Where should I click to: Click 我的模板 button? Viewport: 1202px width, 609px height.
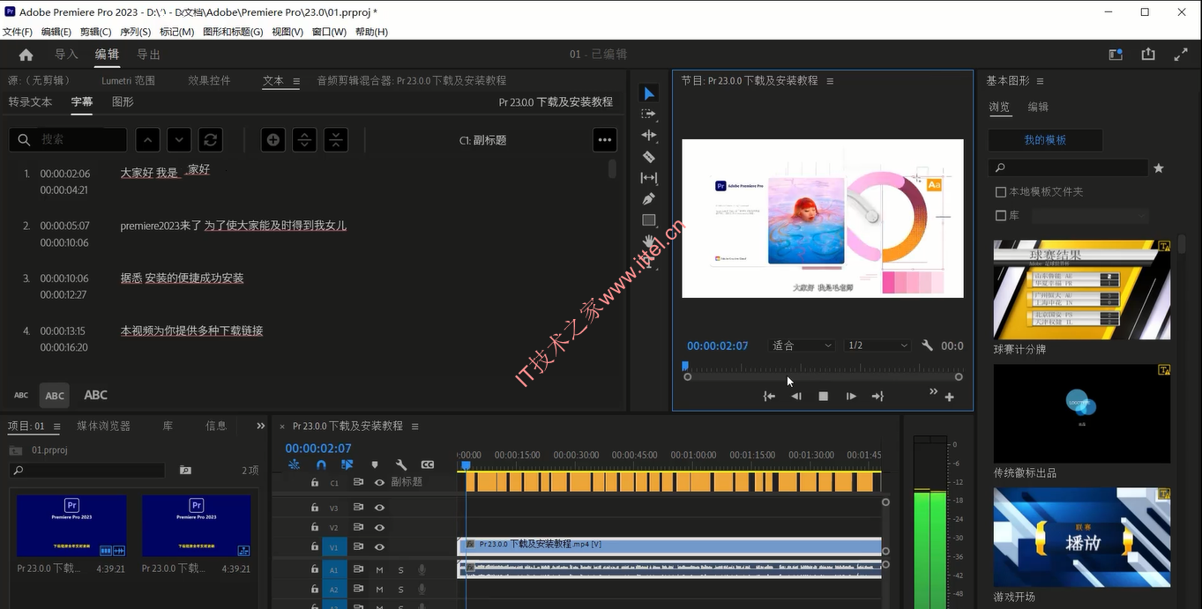tap(1045, 140)
